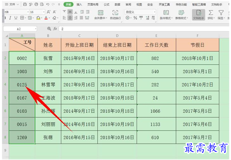Open the font name dropdown
The width and height of the screenshot is (231, 160).
pos(28,12)
